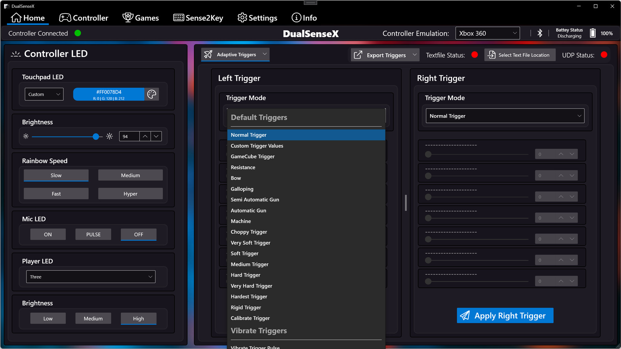Increase brightness value with the up stepper
This screenshot has height=349, width=621.
tap(145, 136)
